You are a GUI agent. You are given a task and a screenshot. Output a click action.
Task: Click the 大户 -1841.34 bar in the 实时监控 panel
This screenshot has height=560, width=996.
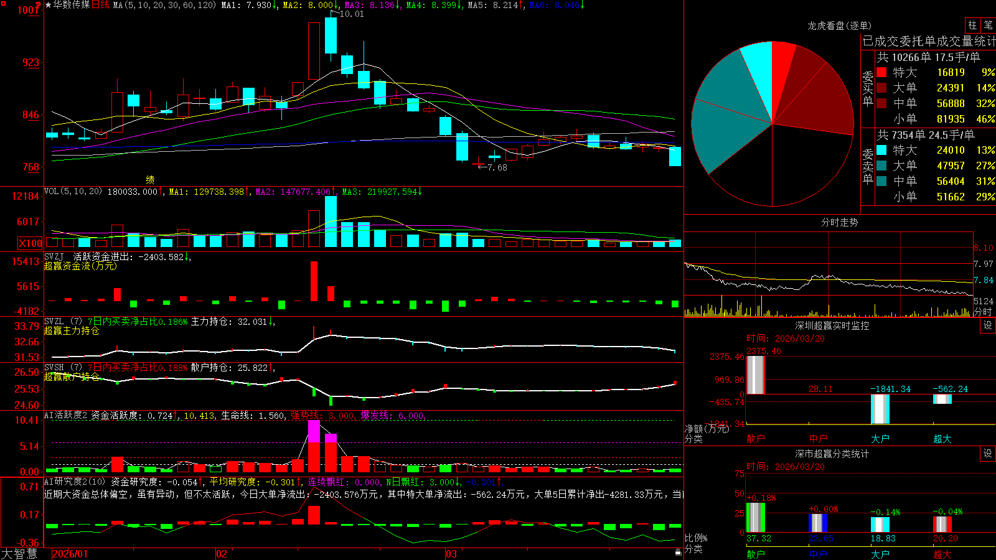(880, 409)
